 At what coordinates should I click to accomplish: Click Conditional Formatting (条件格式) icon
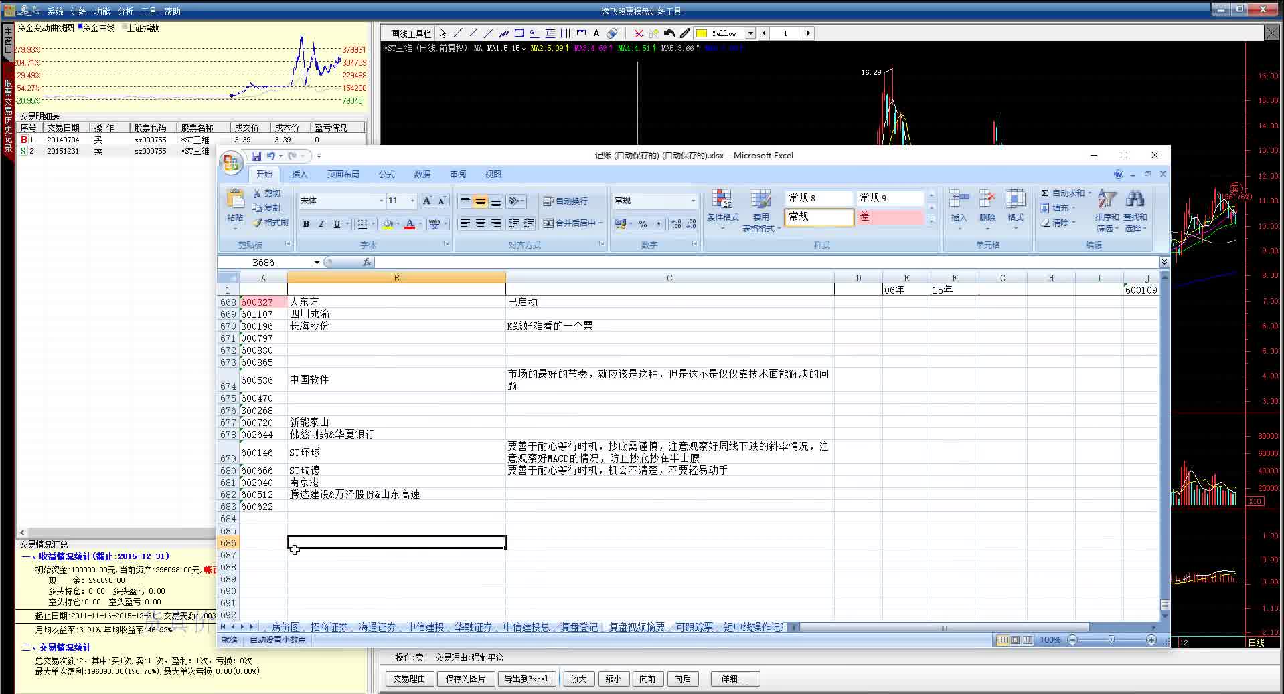click(723, 210)
